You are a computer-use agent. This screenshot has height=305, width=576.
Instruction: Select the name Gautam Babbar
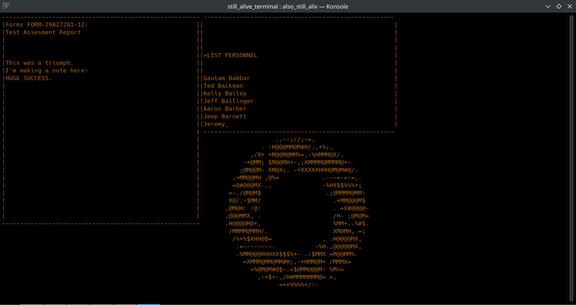pos(227,78)
